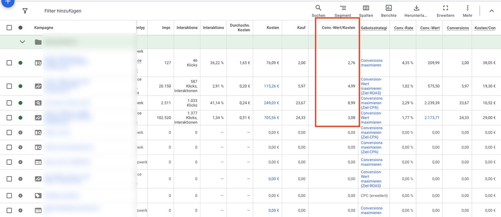The width and height of the screenshot is (501, 217).
Task: Open paused status dropdown in CPC (erweitert) row
Action: 20,195
